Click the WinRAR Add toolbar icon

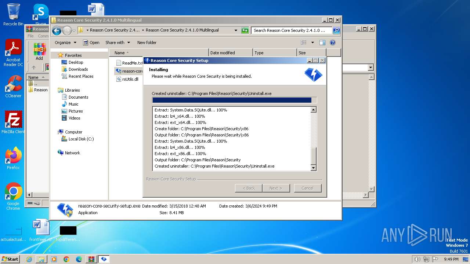(x=39, y=51)
